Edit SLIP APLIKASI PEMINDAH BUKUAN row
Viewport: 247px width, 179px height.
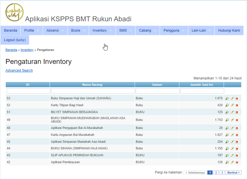click(232, 155)
